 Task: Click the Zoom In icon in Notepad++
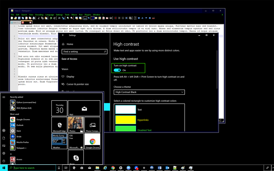click(x=67, y=18)
